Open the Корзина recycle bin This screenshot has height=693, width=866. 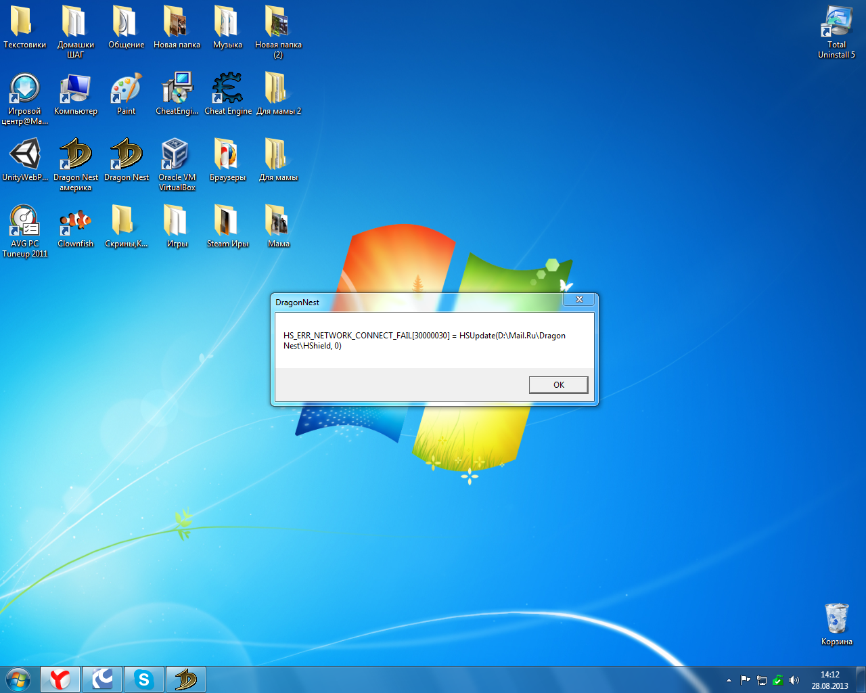[836, 624]
